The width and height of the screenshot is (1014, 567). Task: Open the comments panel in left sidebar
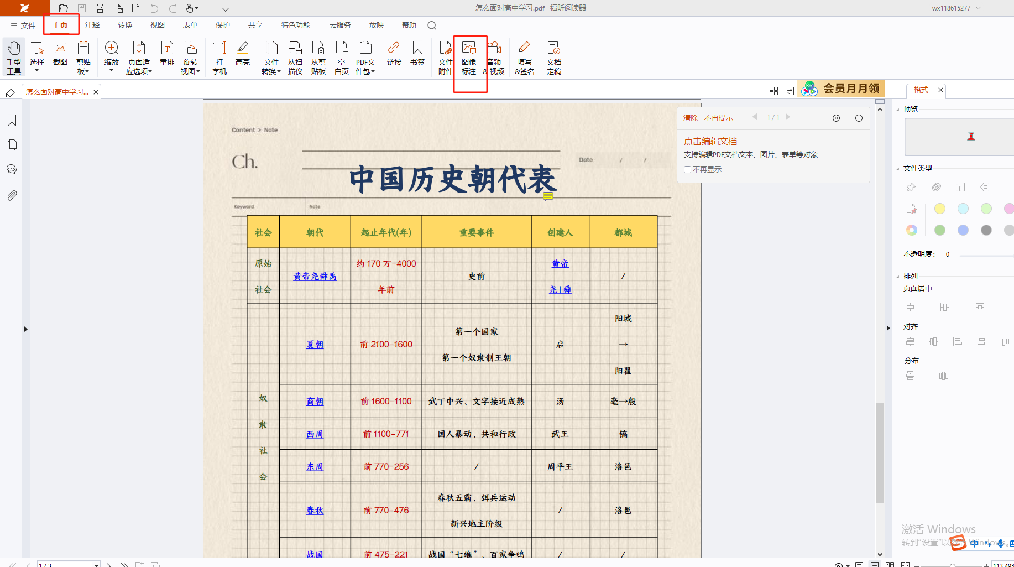coord(12,169)
